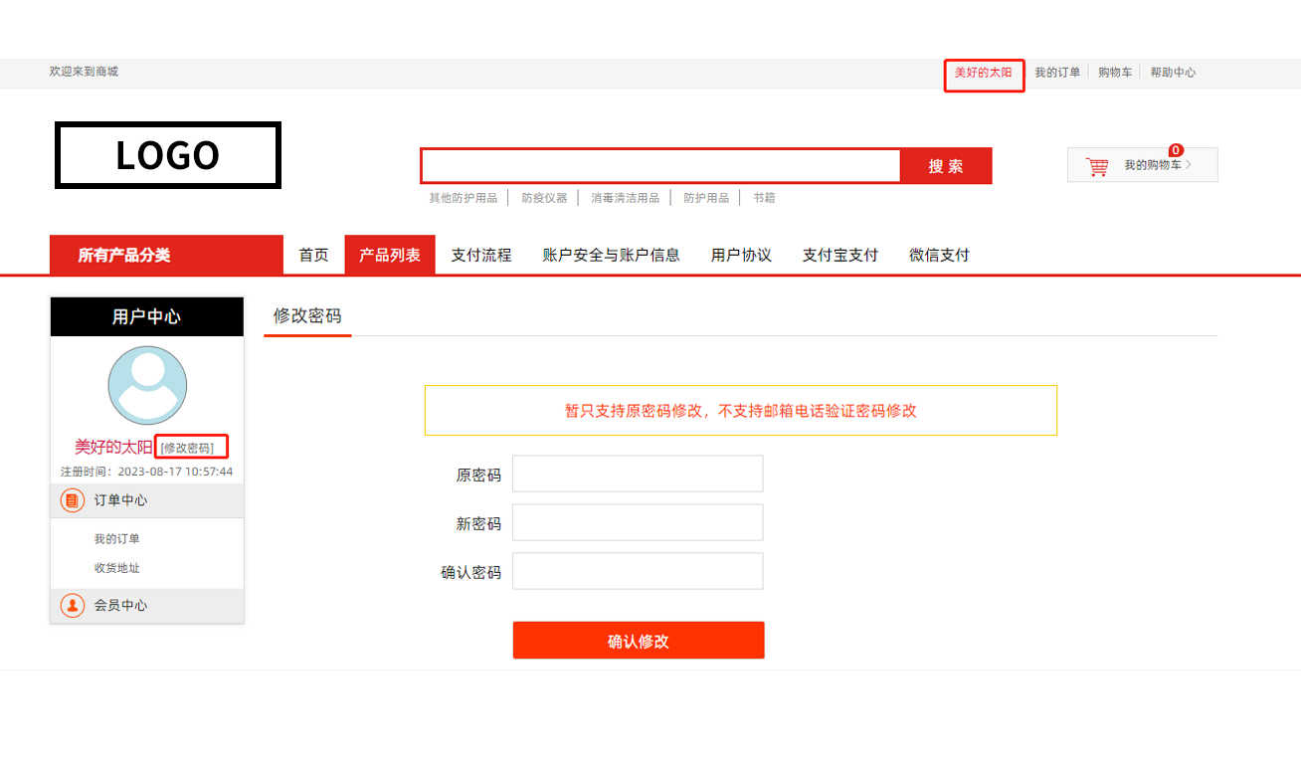Focus the 原密码 input field
1301x767 pixels.
pyautogui.click(x=638, y=474)
